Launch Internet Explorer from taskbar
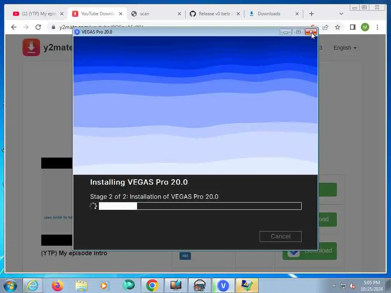This screenshot has height=293, width=391. coord(33,285)
